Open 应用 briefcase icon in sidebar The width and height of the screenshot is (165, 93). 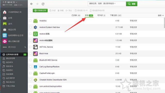click(x=5, y=18)
